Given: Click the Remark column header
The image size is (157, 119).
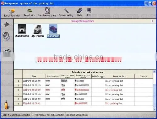Looking at the screenshot, I should coord(143,76).
